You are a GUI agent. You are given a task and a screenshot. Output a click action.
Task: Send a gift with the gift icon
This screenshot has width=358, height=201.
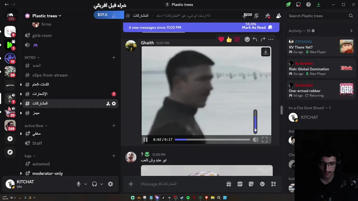[229, 184]
